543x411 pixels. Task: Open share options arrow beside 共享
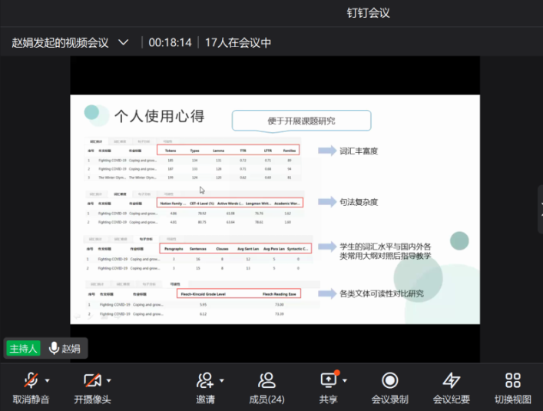point(345,380)
